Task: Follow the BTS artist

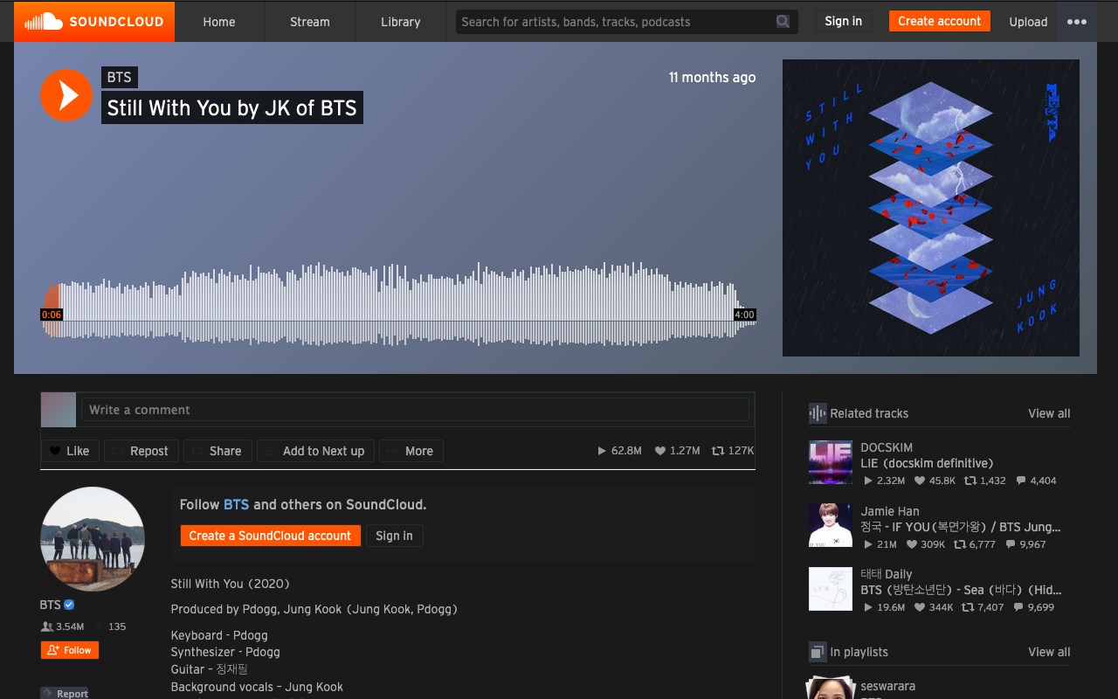Action: pyautogui.click(x=70, y=650)
